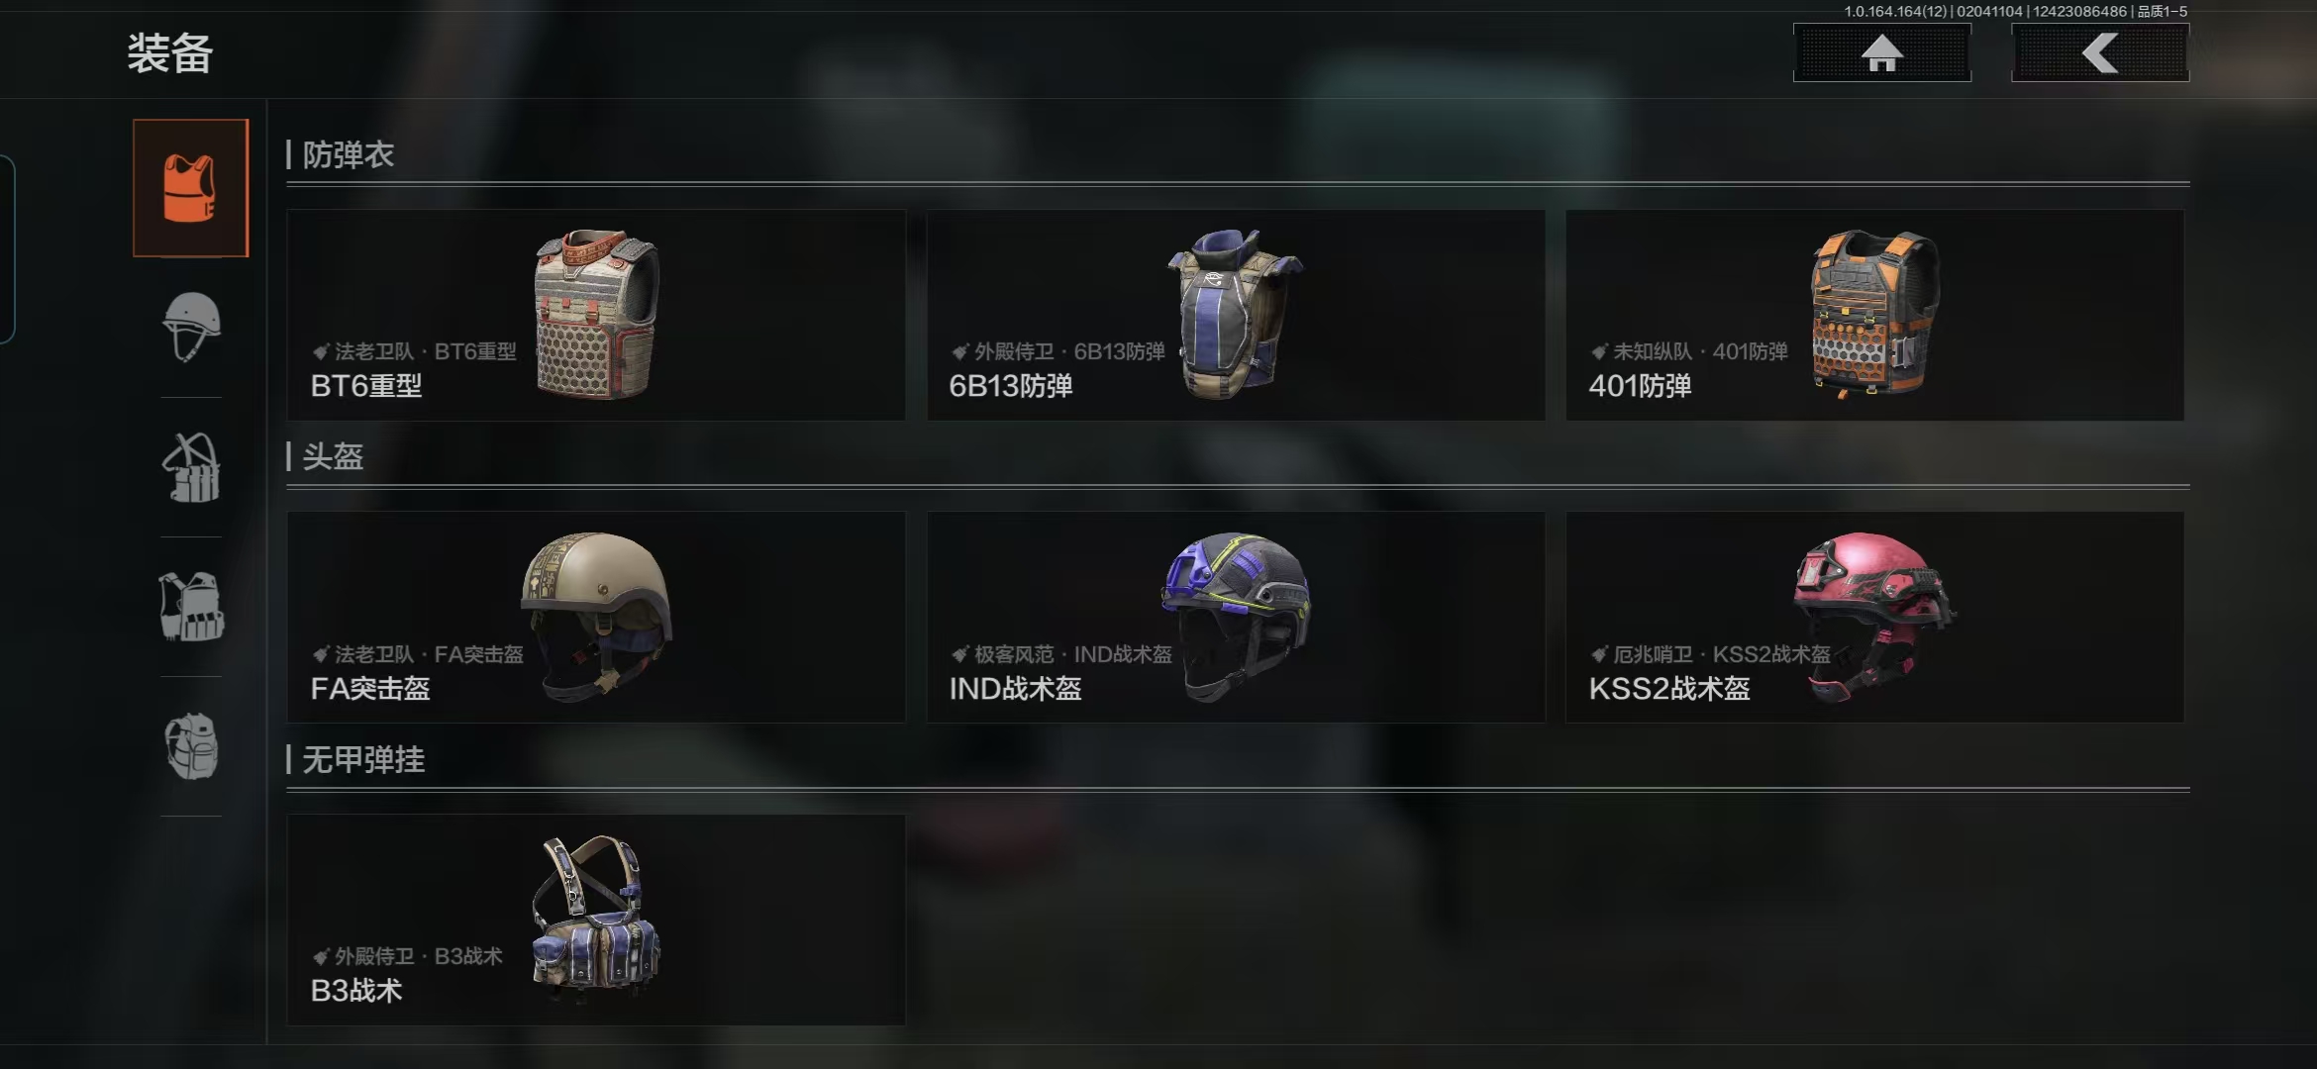The image size is (2317, 1069).
Task: Click the 法老卫队 · BT6重型 skin label
Action: 425,351
